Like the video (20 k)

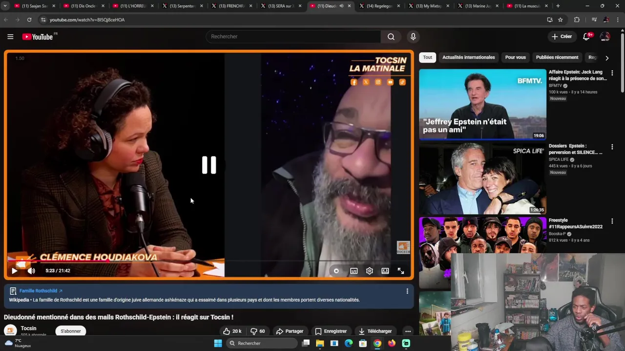tap(233, 331)
